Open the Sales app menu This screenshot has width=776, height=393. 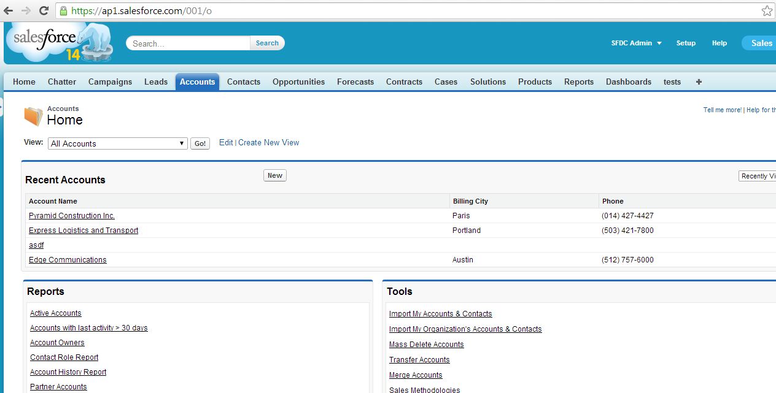759,43
